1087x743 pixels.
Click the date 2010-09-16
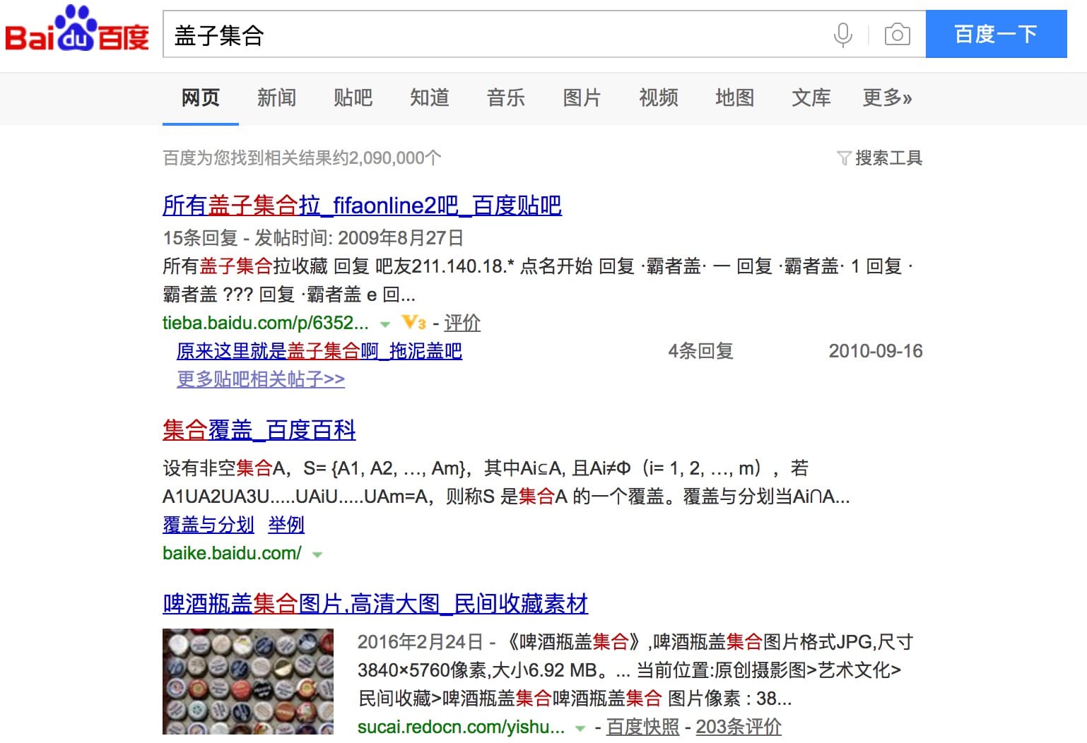tap(876, 351)
